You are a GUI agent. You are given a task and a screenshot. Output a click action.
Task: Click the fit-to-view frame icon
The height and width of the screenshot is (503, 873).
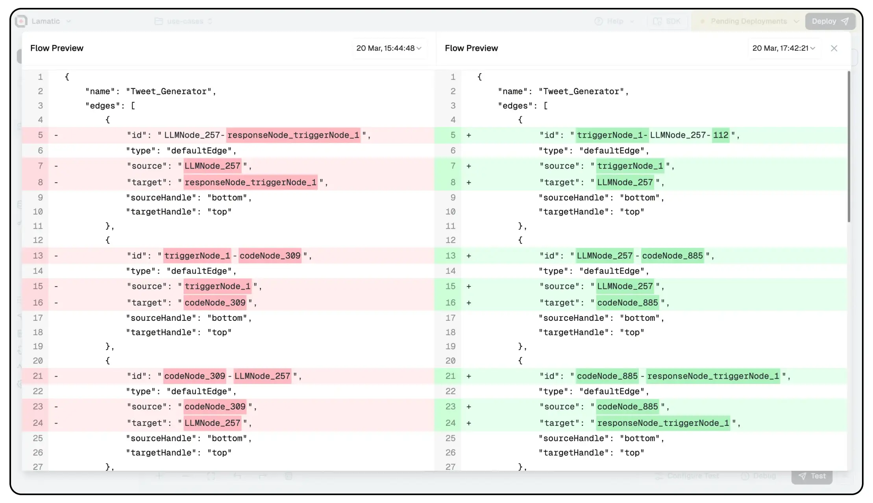tap(211, 476)
